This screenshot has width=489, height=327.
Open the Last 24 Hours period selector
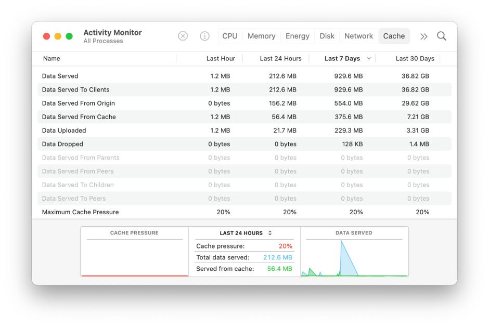coord(244,233)
